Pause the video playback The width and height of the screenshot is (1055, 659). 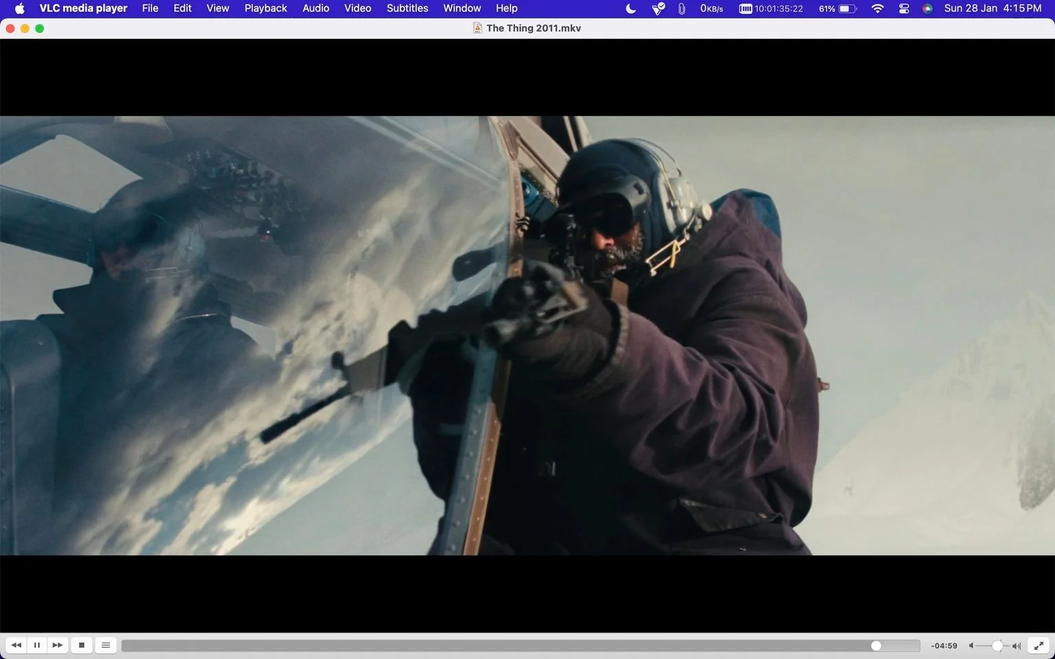(x=37, y=645)
